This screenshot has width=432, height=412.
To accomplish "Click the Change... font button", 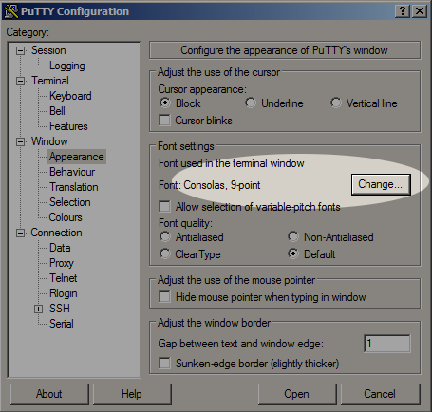I will point(381,184).
